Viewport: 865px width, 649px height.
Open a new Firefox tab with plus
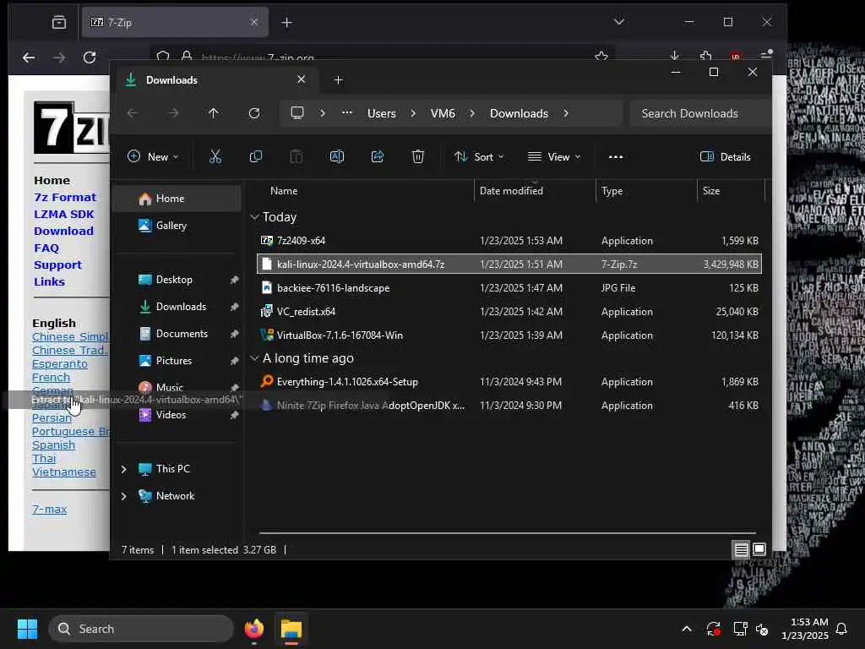[x=287, y=22]
